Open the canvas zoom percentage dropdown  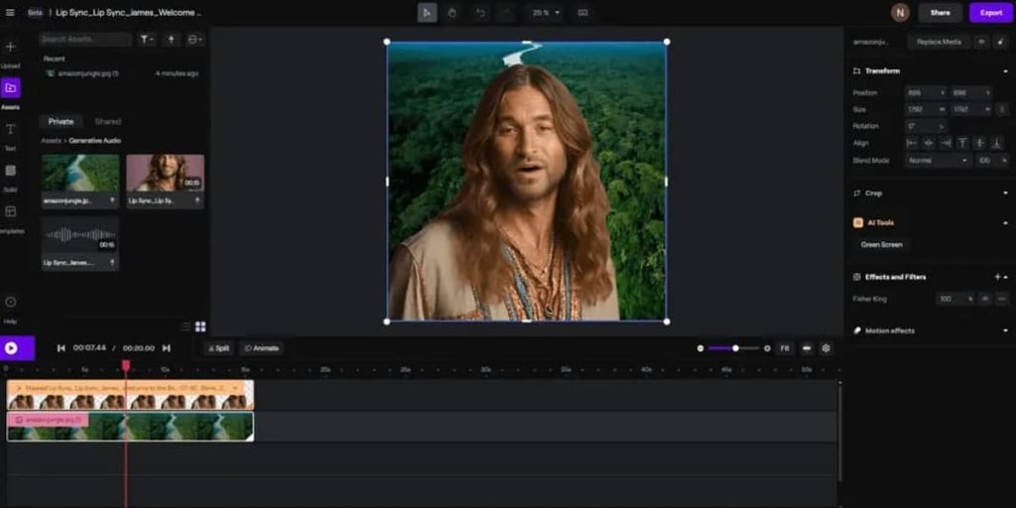[545, 13]
